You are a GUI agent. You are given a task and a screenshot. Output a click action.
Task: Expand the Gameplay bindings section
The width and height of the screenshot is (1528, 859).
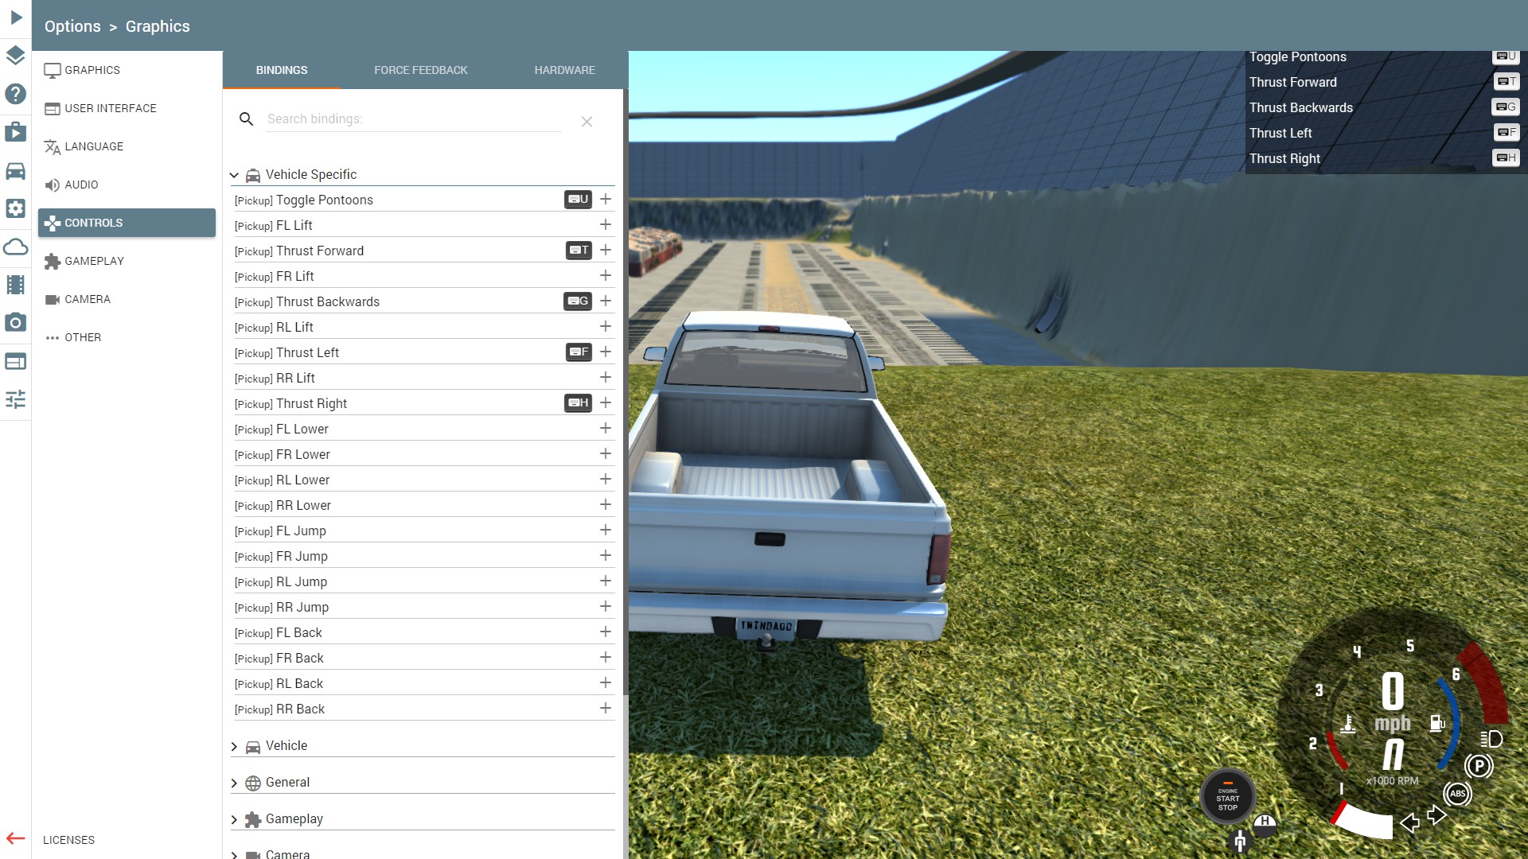point(423,819)
